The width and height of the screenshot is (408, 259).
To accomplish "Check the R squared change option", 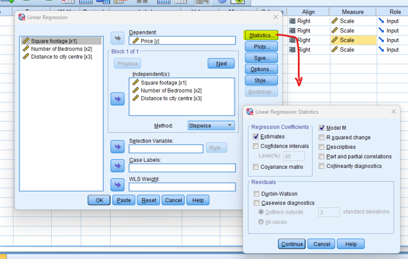I will coord(321,137).
